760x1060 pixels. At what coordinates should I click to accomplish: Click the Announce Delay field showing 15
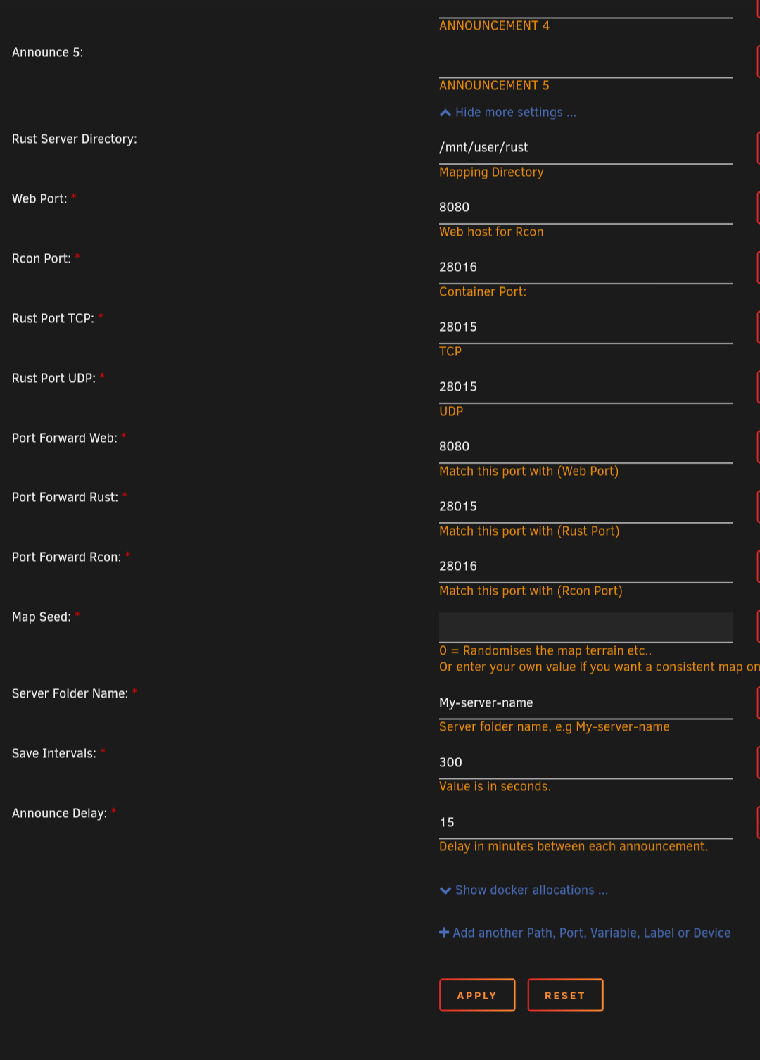click(x=586, y=822)
